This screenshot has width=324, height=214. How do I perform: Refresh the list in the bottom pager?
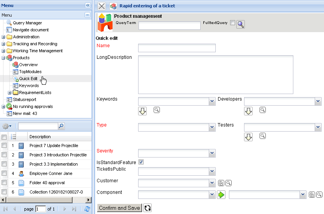(87, 209)
